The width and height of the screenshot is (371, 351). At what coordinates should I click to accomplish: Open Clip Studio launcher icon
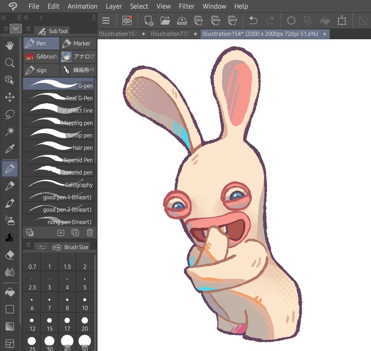(x=127, y=21)
